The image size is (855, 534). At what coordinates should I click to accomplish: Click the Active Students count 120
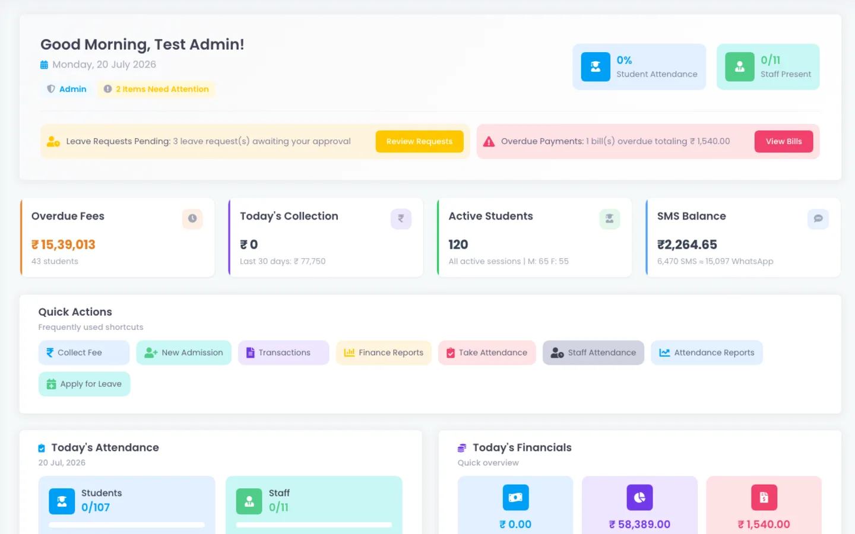pos(458,244)
